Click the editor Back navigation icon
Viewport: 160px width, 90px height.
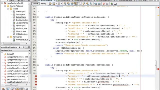(54, 4)
